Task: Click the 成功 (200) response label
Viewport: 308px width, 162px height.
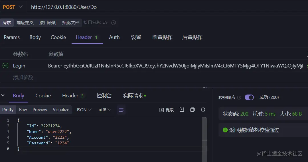Action: pos(269,97)
